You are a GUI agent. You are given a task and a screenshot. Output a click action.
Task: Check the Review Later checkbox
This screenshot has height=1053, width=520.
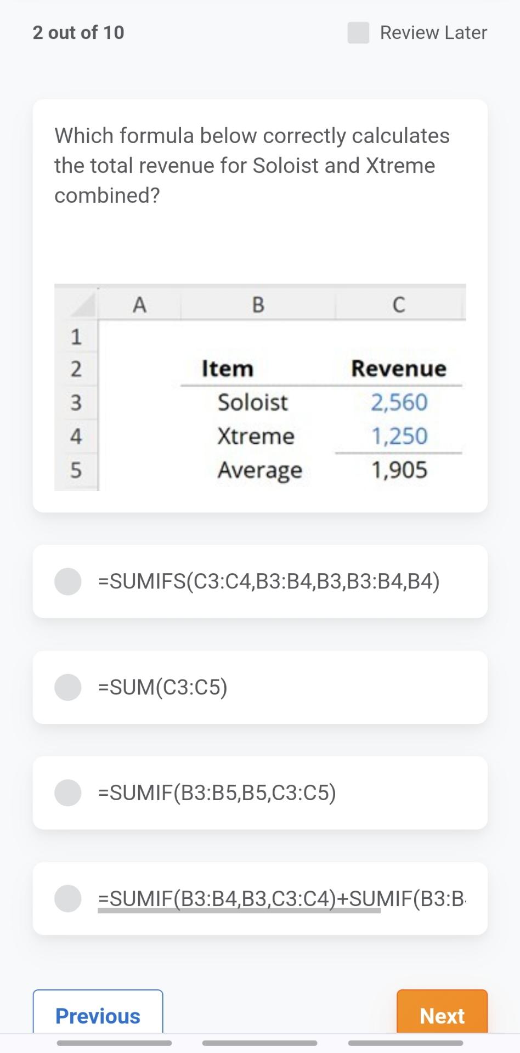tap(358, 33)
